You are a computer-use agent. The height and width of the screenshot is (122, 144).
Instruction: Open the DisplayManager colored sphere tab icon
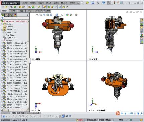(x=15, y=15)
